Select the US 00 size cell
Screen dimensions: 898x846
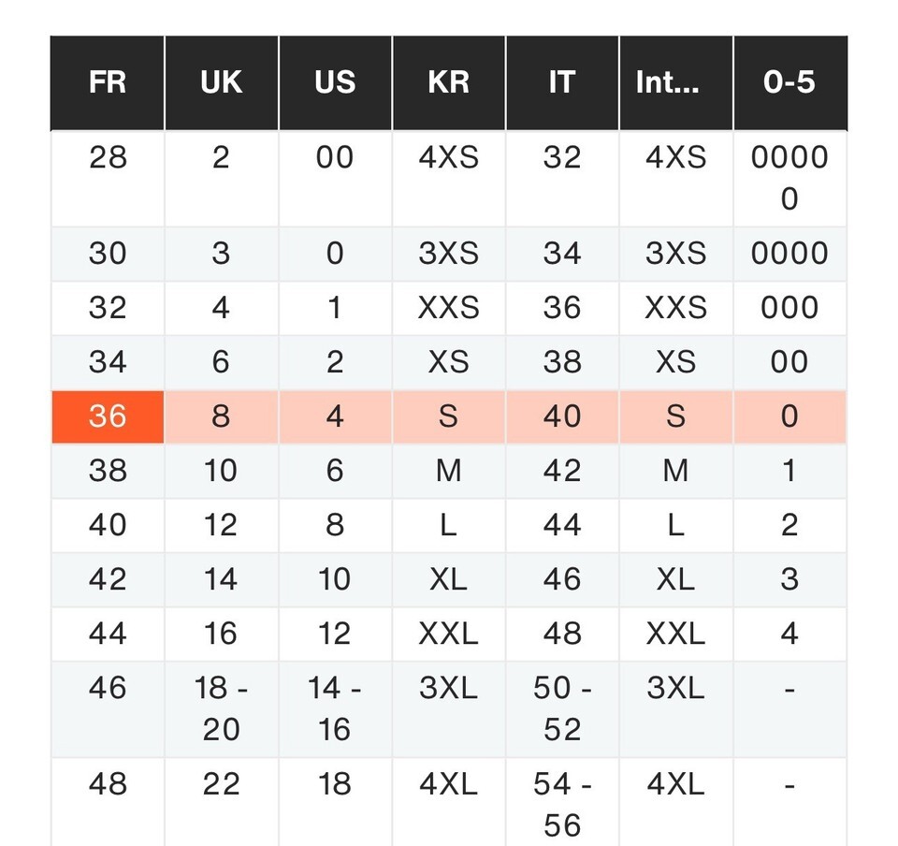(335, 157)
